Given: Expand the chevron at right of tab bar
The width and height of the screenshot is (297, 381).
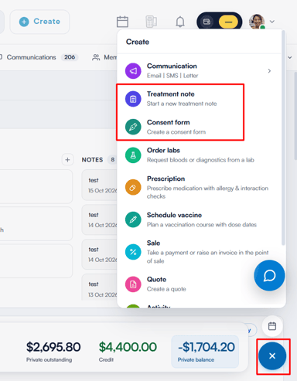Looking at the screenshot, I should [290, 57].
